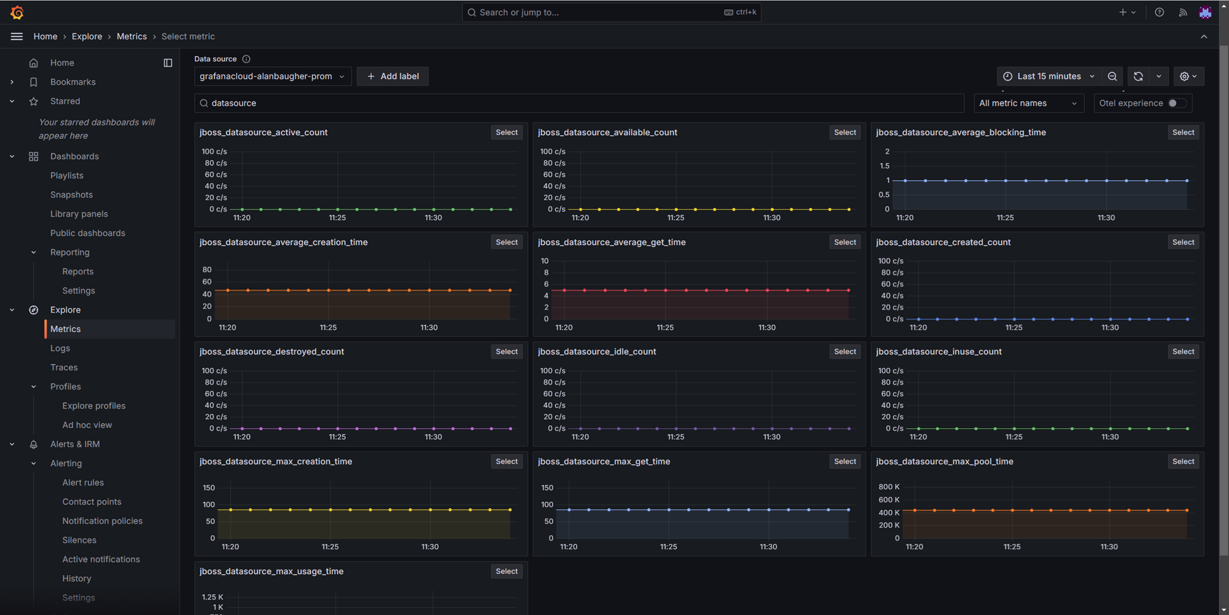
Task: Collapse the top bar with chevron up
Action: pyautogui.click(x=1204, y=36)
